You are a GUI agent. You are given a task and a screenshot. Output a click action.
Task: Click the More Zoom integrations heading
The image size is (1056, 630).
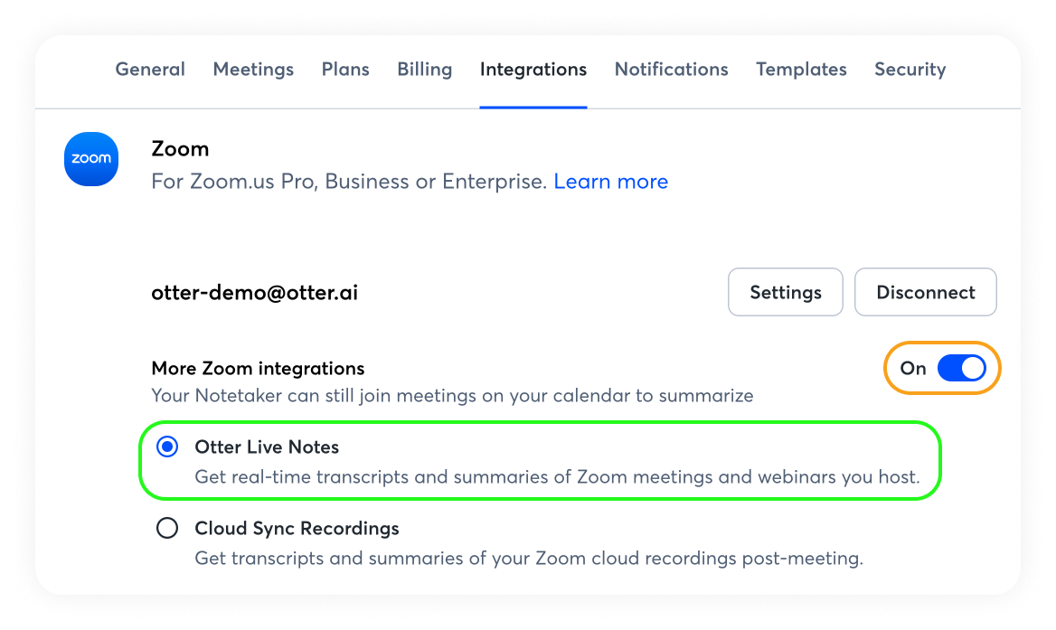point(258,369)
